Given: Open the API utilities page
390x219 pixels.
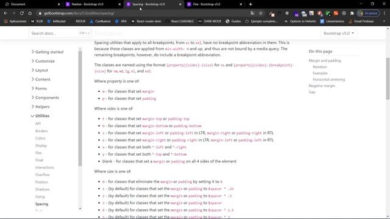Looking at the screenshot, I should click(38, 123).
